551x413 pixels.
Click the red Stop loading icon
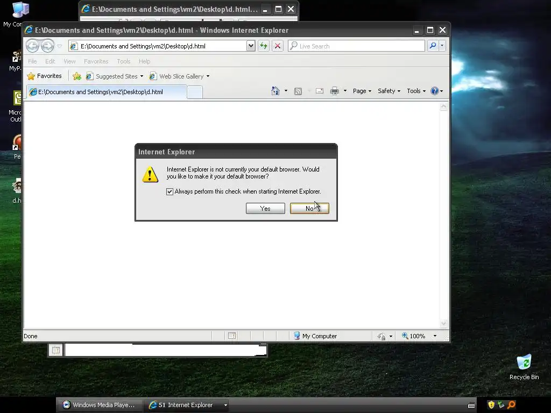(278, 46)
